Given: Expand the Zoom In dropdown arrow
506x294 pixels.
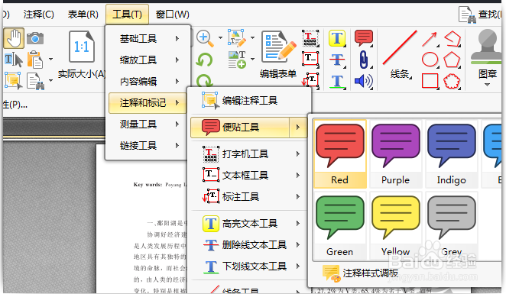Looking at the screenshot, I should [220, 38].
